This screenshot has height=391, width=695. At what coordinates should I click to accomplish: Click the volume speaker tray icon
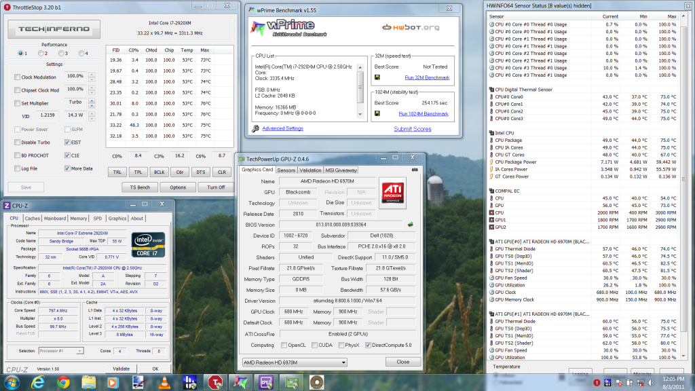pos(652,383)
